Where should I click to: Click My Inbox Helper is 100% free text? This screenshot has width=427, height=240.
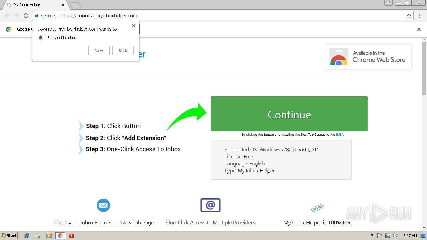click(318, 222)
